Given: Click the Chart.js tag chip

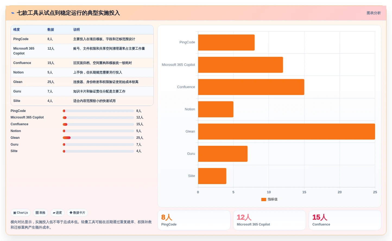Looking at the screenshot, I should tap(21, 213).
